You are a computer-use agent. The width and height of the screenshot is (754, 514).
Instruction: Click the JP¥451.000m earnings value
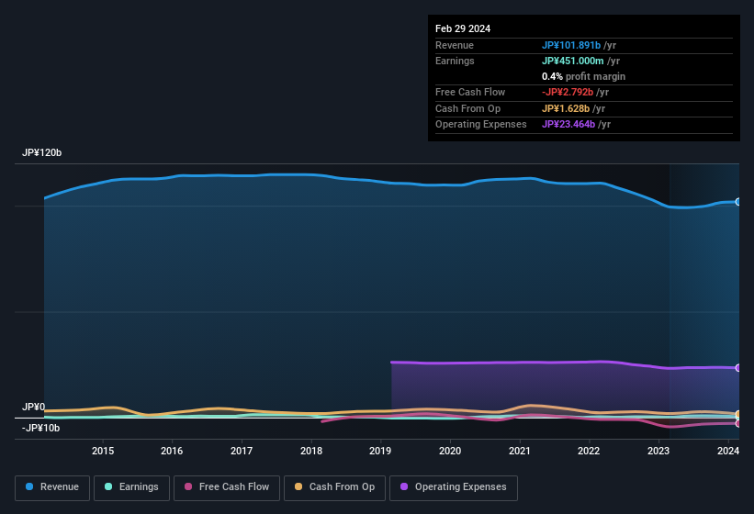point(573,61)
